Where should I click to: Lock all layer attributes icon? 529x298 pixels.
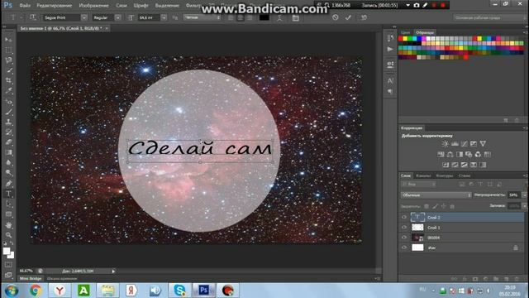pos(452,206)
